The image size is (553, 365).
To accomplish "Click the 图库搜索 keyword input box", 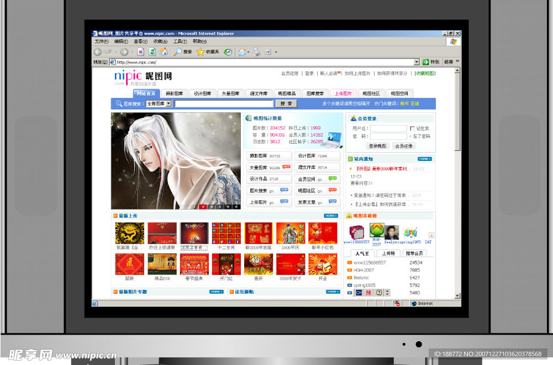I will tap(224, 103).
